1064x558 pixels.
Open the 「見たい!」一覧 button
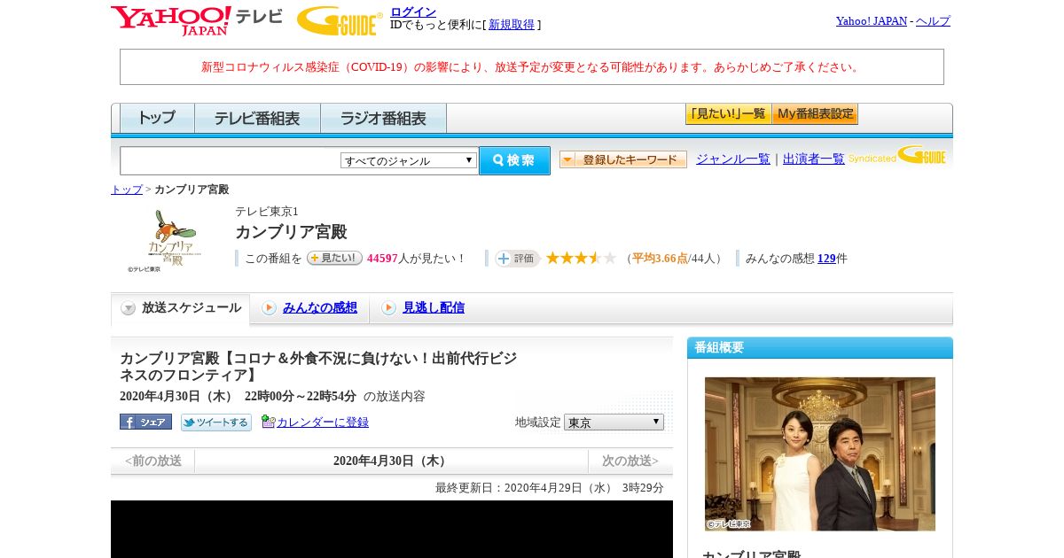coord(728,114)
